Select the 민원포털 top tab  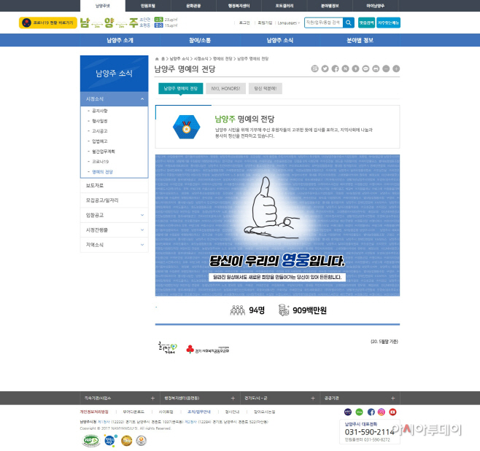148,6
